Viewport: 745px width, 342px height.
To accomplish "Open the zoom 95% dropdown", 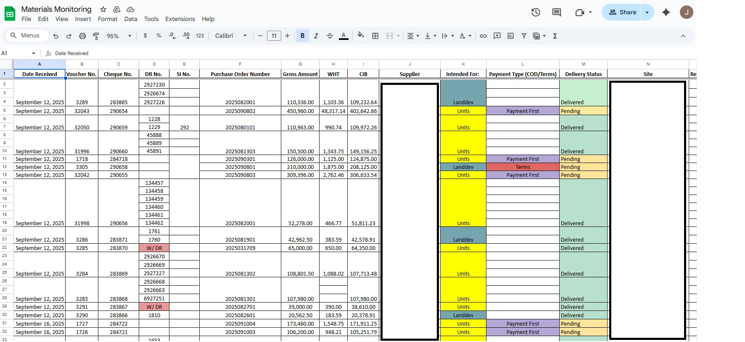I will [119, 36].
